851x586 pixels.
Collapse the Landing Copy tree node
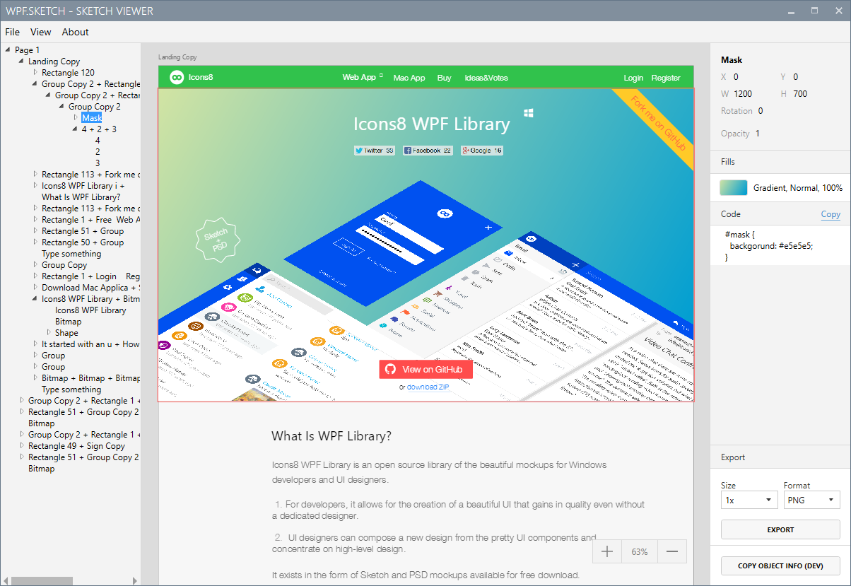click(x=21, y=61)
